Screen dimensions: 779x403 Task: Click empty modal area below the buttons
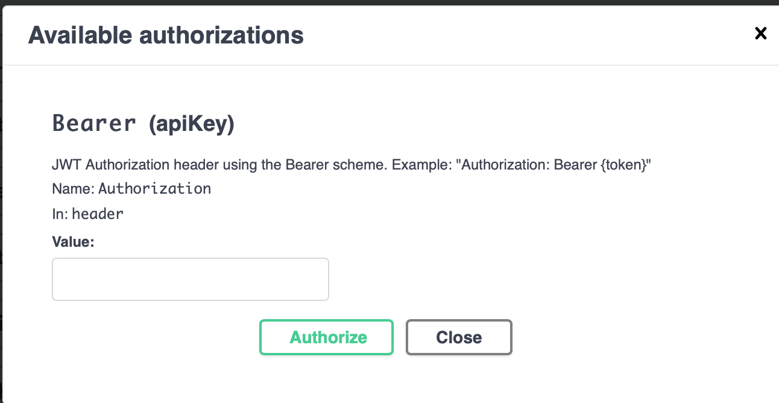386,380
